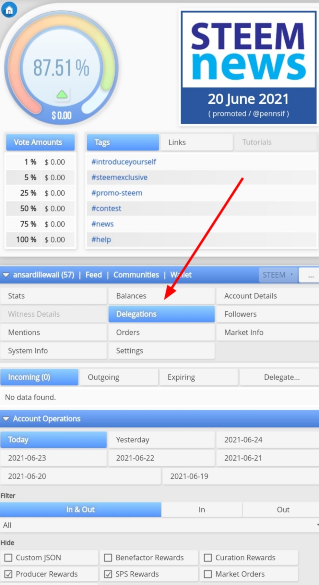Uncheck the Producer Rewards hide checkbox

coord(8,574)
